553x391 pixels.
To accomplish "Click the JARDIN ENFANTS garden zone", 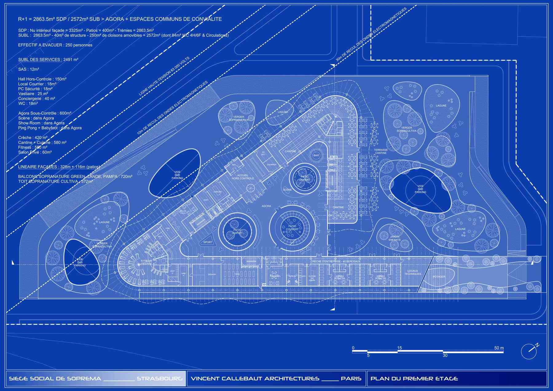I will click(394, 238).
